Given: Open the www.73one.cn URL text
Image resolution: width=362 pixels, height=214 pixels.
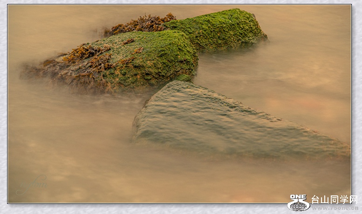Looking at the screenshot, I should (x=335, y=208).
